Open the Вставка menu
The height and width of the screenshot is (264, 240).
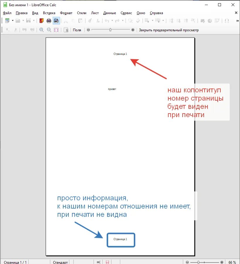click(x=49, y=13)
